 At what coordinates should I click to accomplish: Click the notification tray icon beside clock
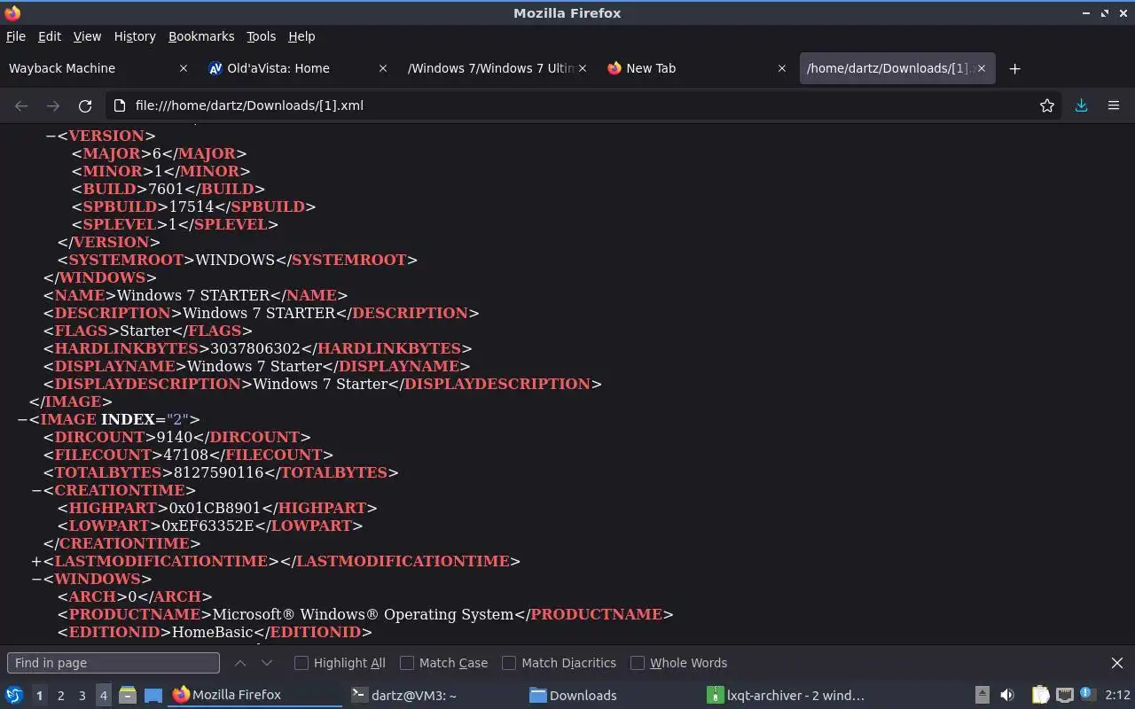coord(1087,694)
